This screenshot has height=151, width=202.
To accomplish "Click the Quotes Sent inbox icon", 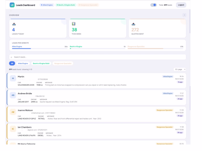I will [x=133, y=24].
